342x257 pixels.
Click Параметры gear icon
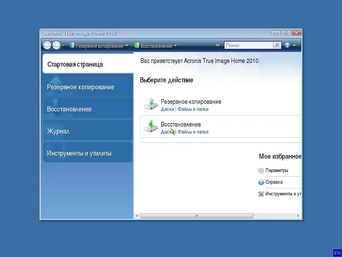click(261, 171)
